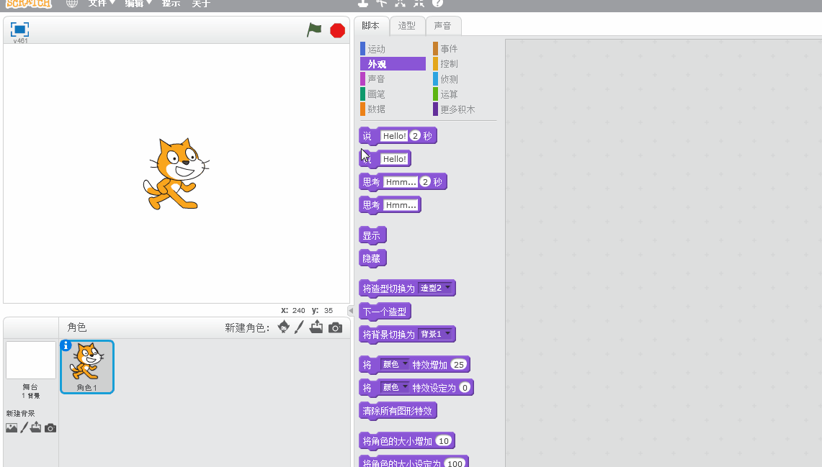Select the 画笔 block category
This screenshot has height=467, width=822.
393,94
